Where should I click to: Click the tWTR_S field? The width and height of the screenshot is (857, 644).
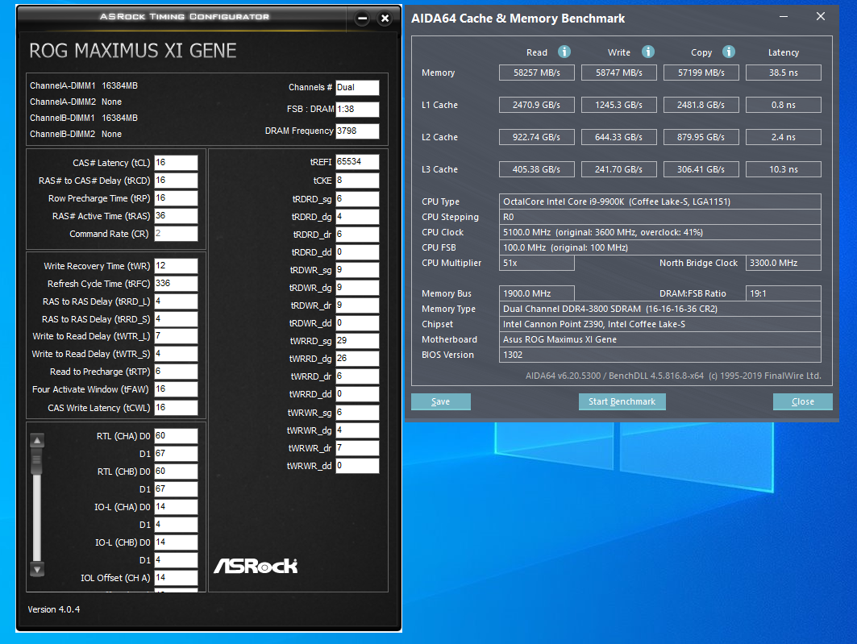point(176,353)
